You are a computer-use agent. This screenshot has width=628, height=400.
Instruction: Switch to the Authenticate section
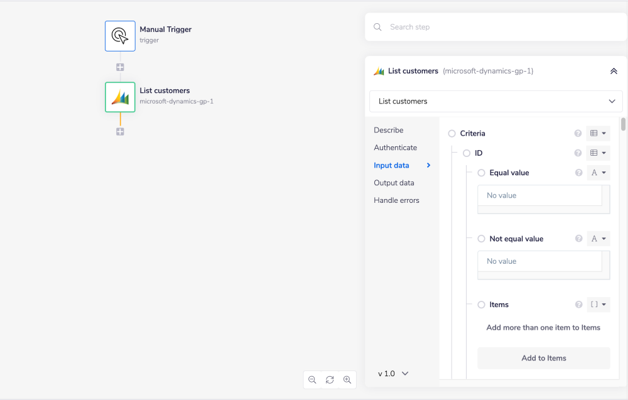click(395, 148)
